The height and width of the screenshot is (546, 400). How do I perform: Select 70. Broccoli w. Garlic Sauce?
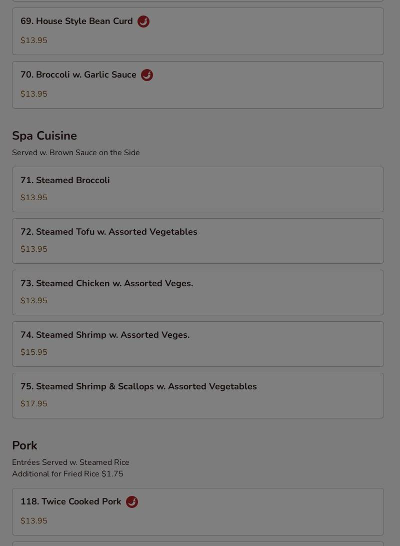click(x=198, y=85)
